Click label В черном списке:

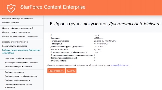pyautogui.click(x=59, y=61)
